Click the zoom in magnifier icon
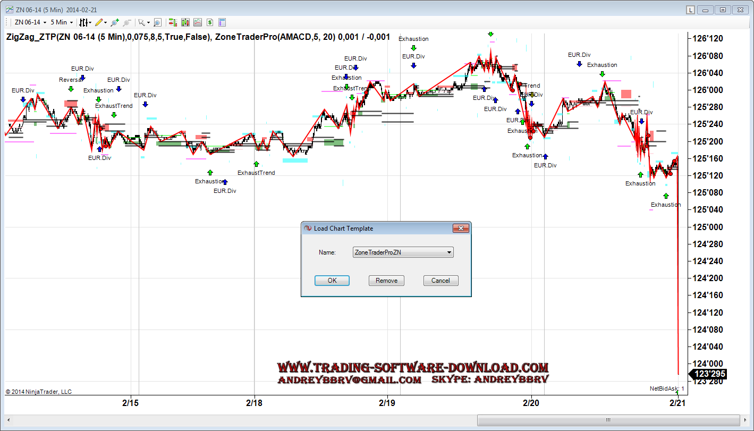The image size is (754, 431). [x=114, y=22]
